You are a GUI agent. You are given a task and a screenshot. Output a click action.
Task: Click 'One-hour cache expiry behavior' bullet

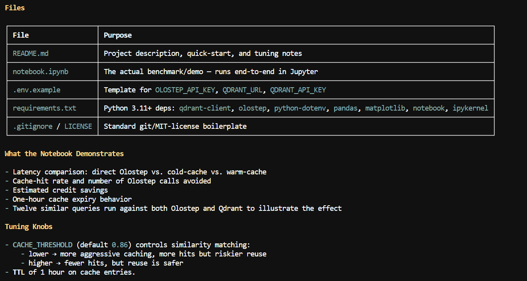(x=72, y=199)
